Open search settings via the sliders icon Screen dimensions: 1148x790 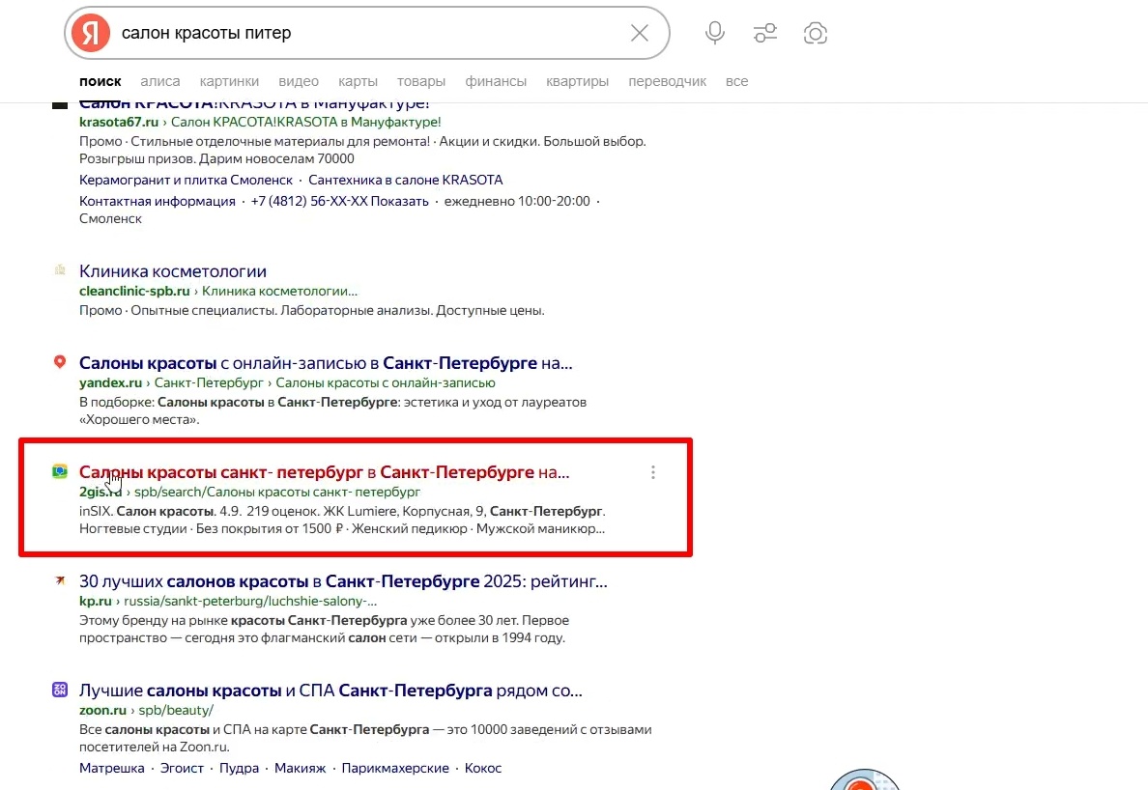[x=765, y=33]
